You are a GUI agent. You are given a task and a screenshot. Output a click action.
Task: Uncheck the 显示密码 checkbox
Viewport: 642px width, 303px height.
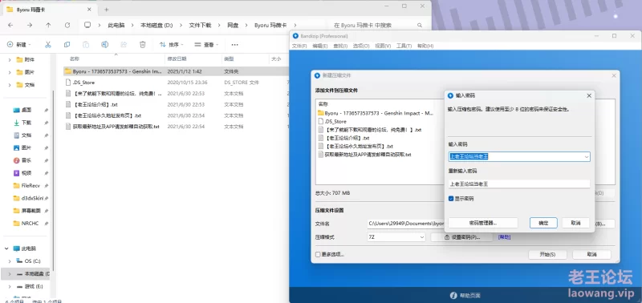tap(451, 199)
